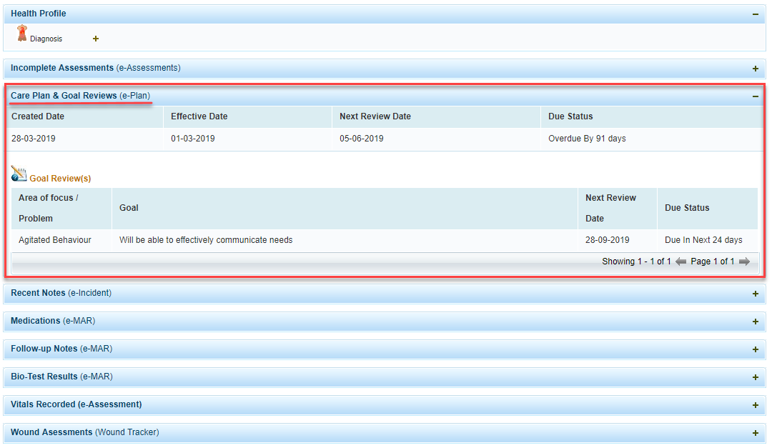Expand the Medications (e-MAR) section

[755, 322]
